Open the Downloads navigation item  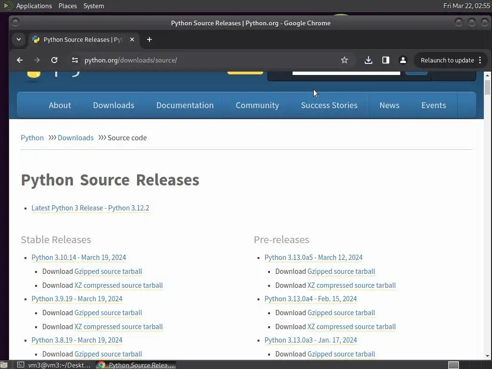[113, 105]
